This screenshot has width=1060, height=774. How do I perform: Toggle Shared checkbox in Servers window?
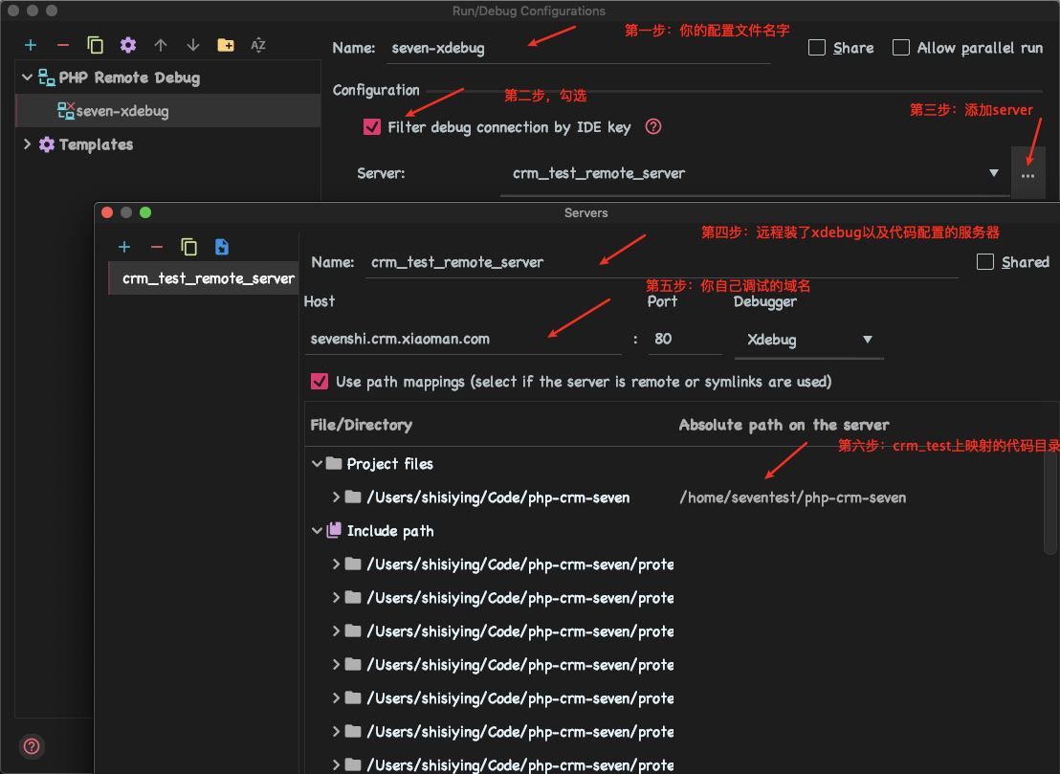point(985,261)
